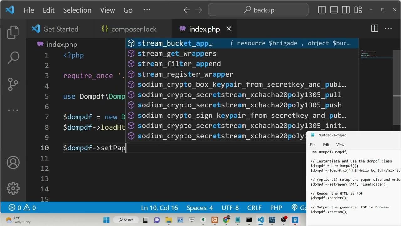The image size is (401, 226).
Task: Open the Search view in activity bar
Action: pyautogui.click(x=13, y=57)
